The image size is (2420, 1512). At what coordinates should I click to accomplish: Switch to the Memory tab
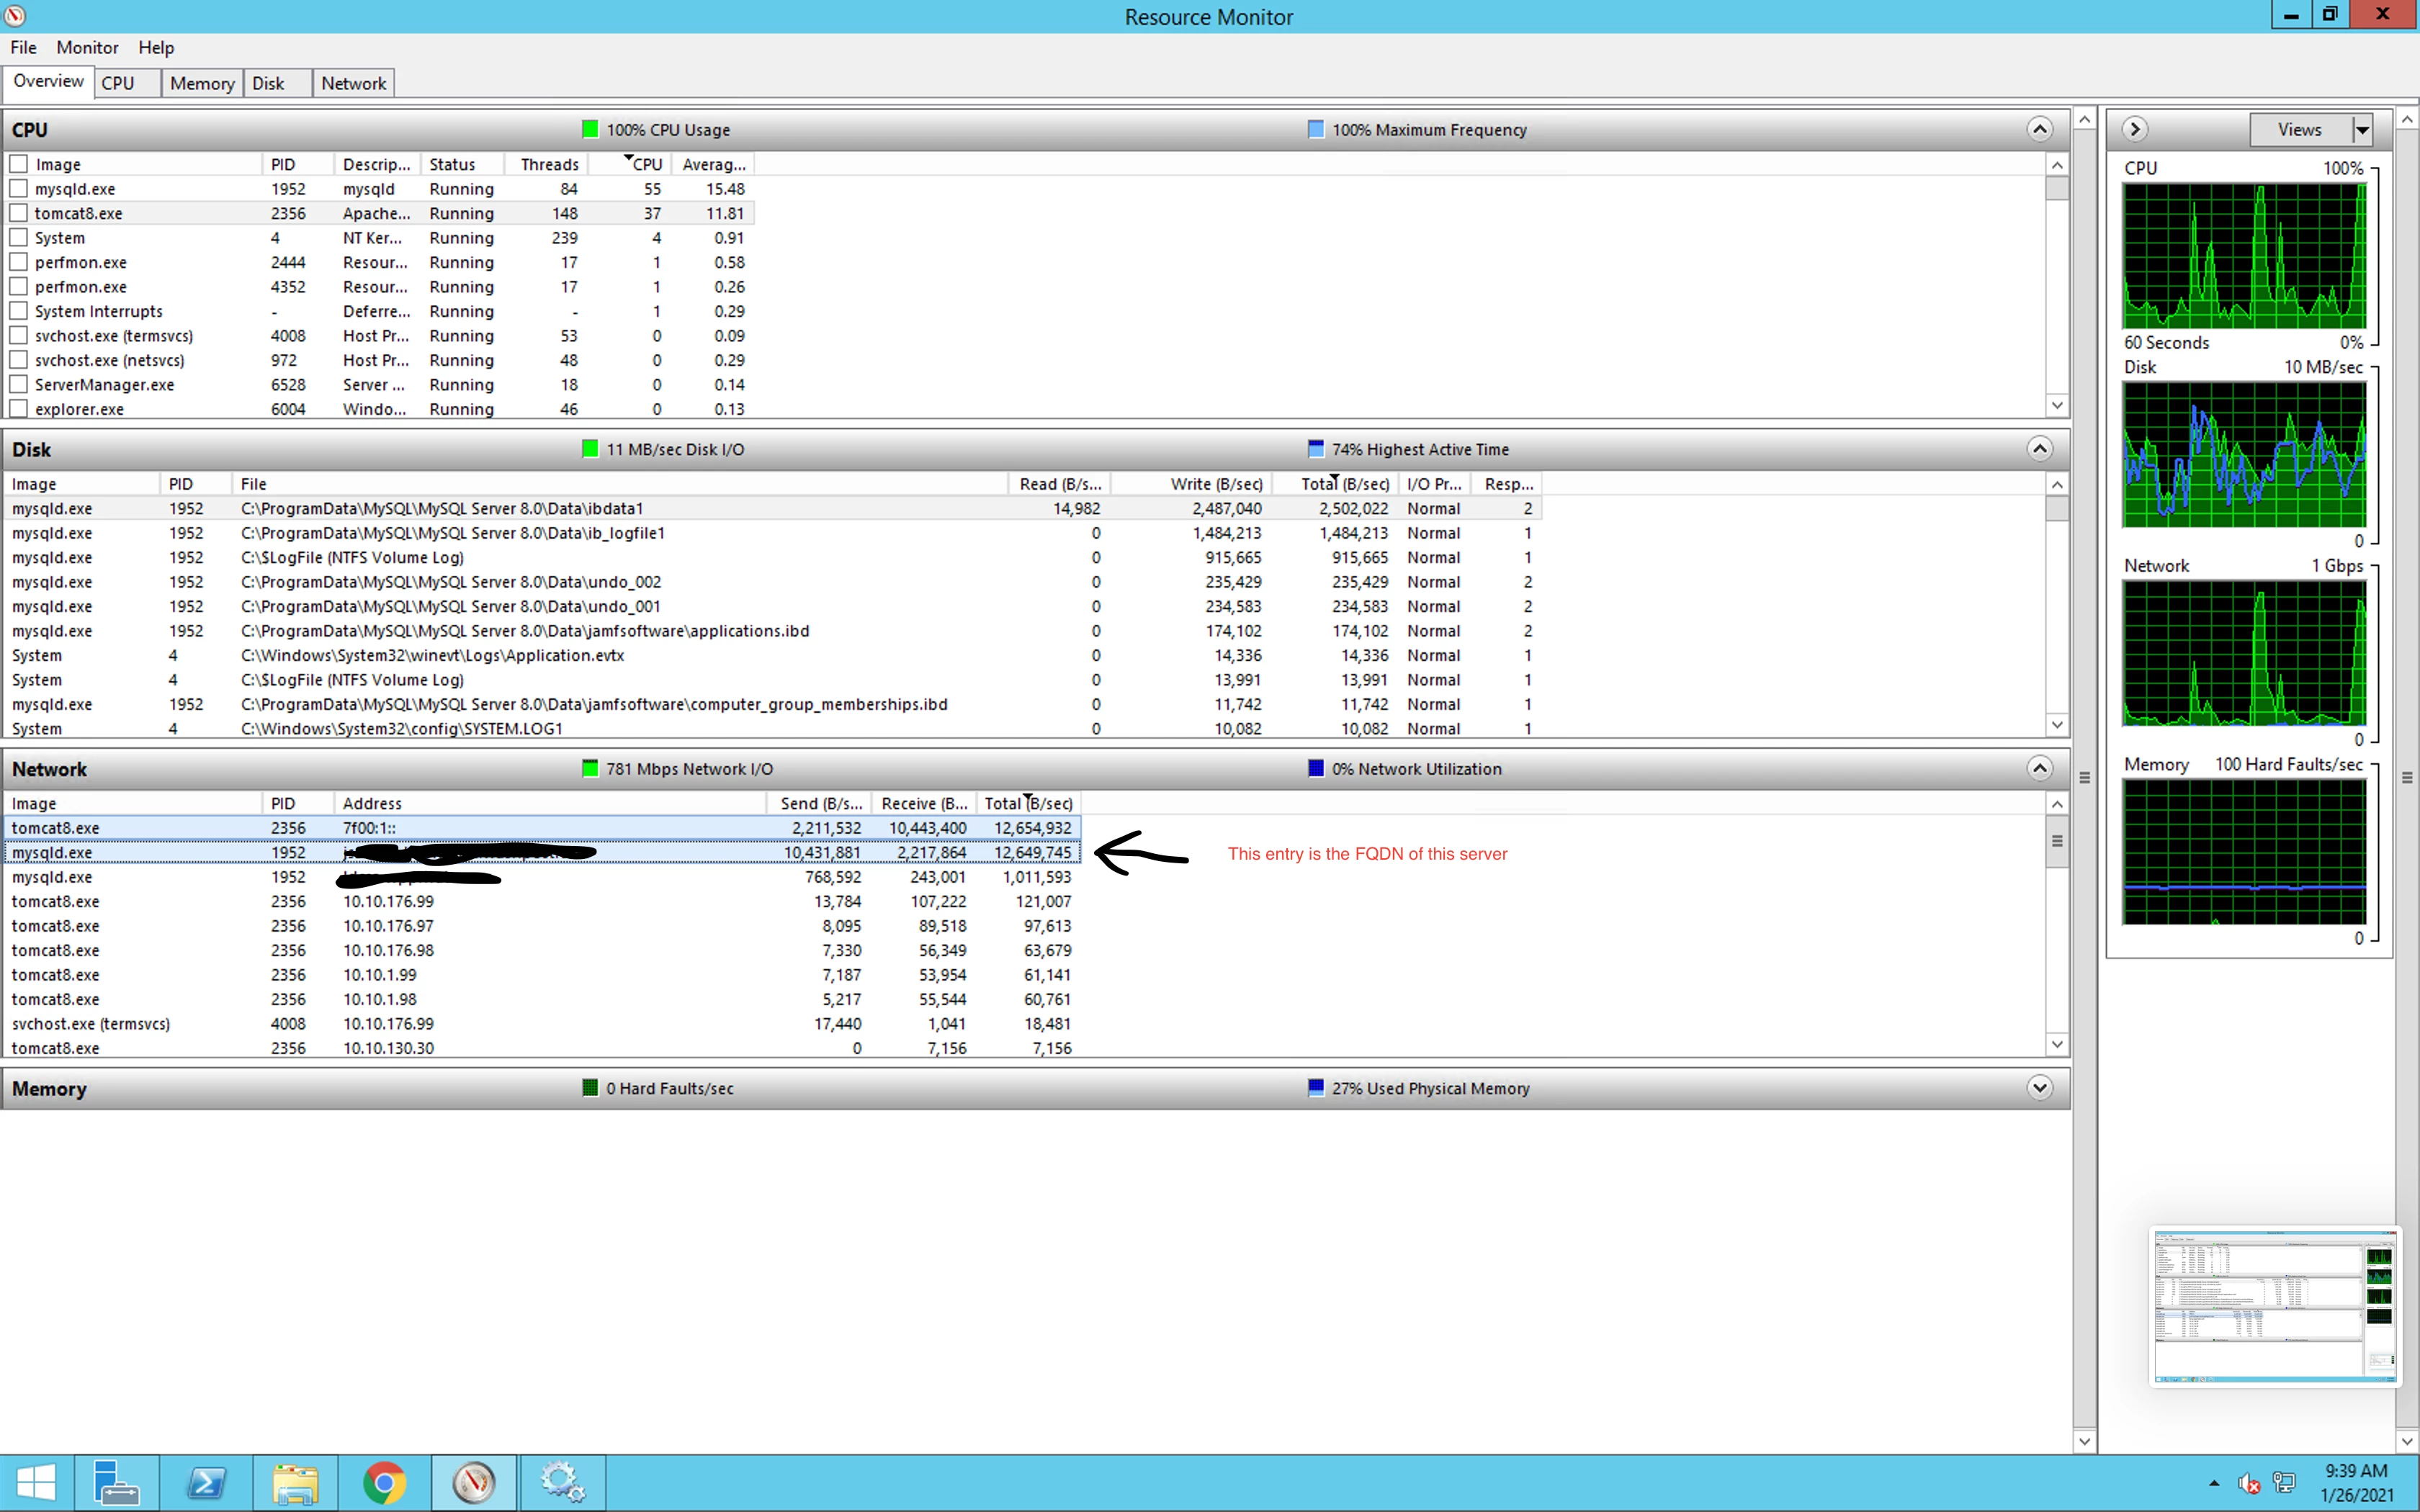click(x=202, y=83)
